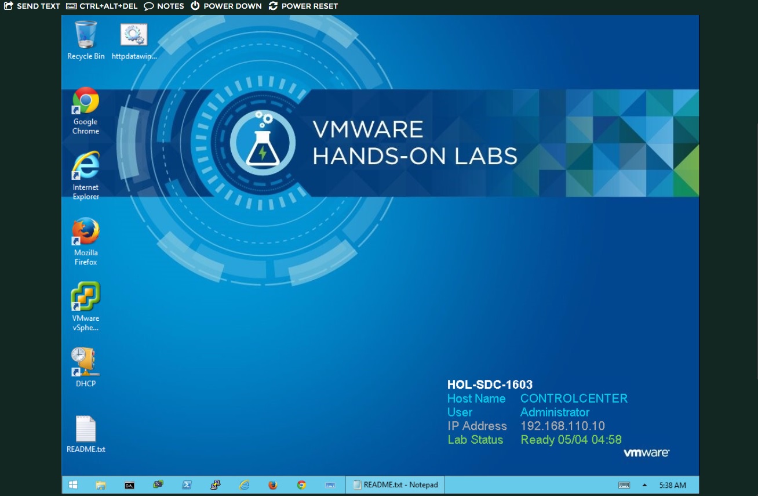Launch Windows PowerShell from the taskbar
758x496 pixels.
coord(187,483)
